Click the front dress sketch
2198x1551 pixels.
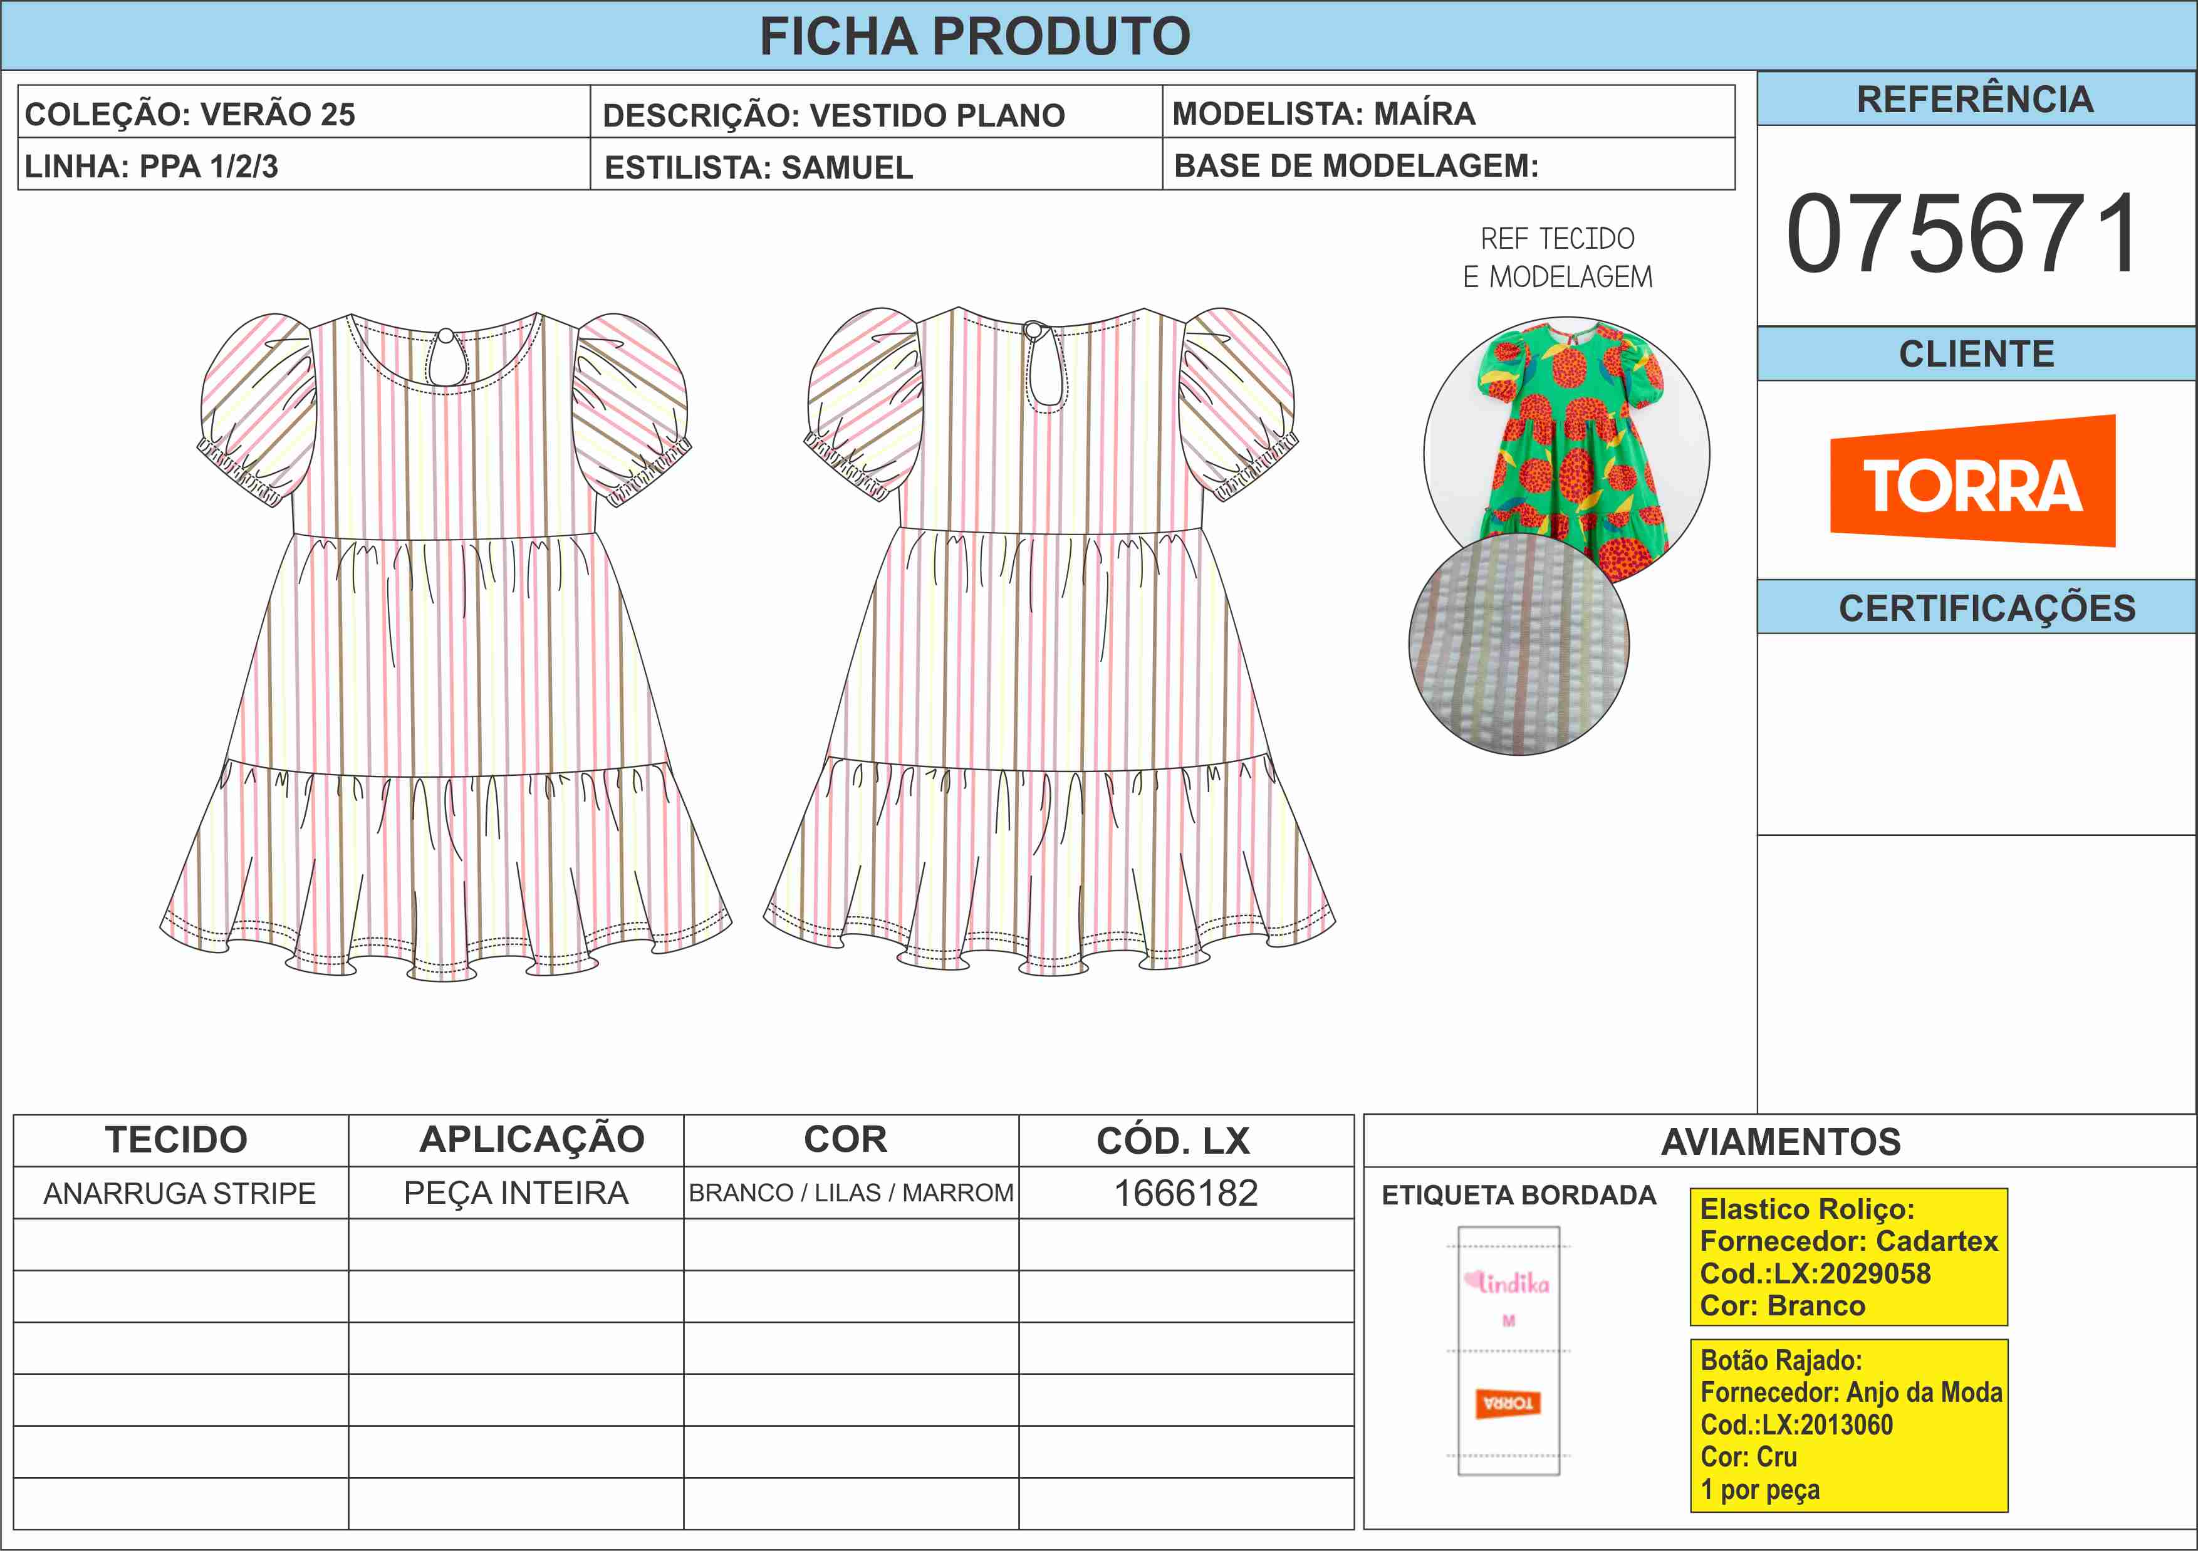[x=445, y=642]
